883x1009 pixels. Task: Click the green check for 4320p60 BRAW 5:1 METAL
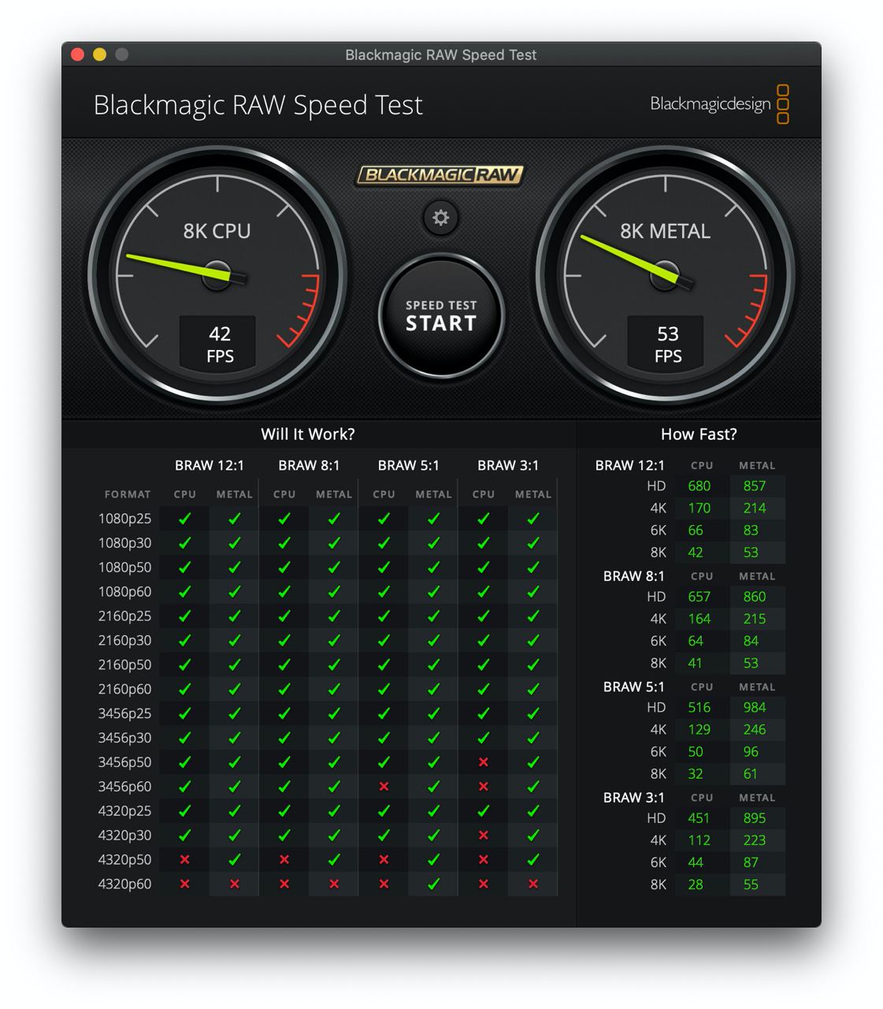click(x=433, y=884)
